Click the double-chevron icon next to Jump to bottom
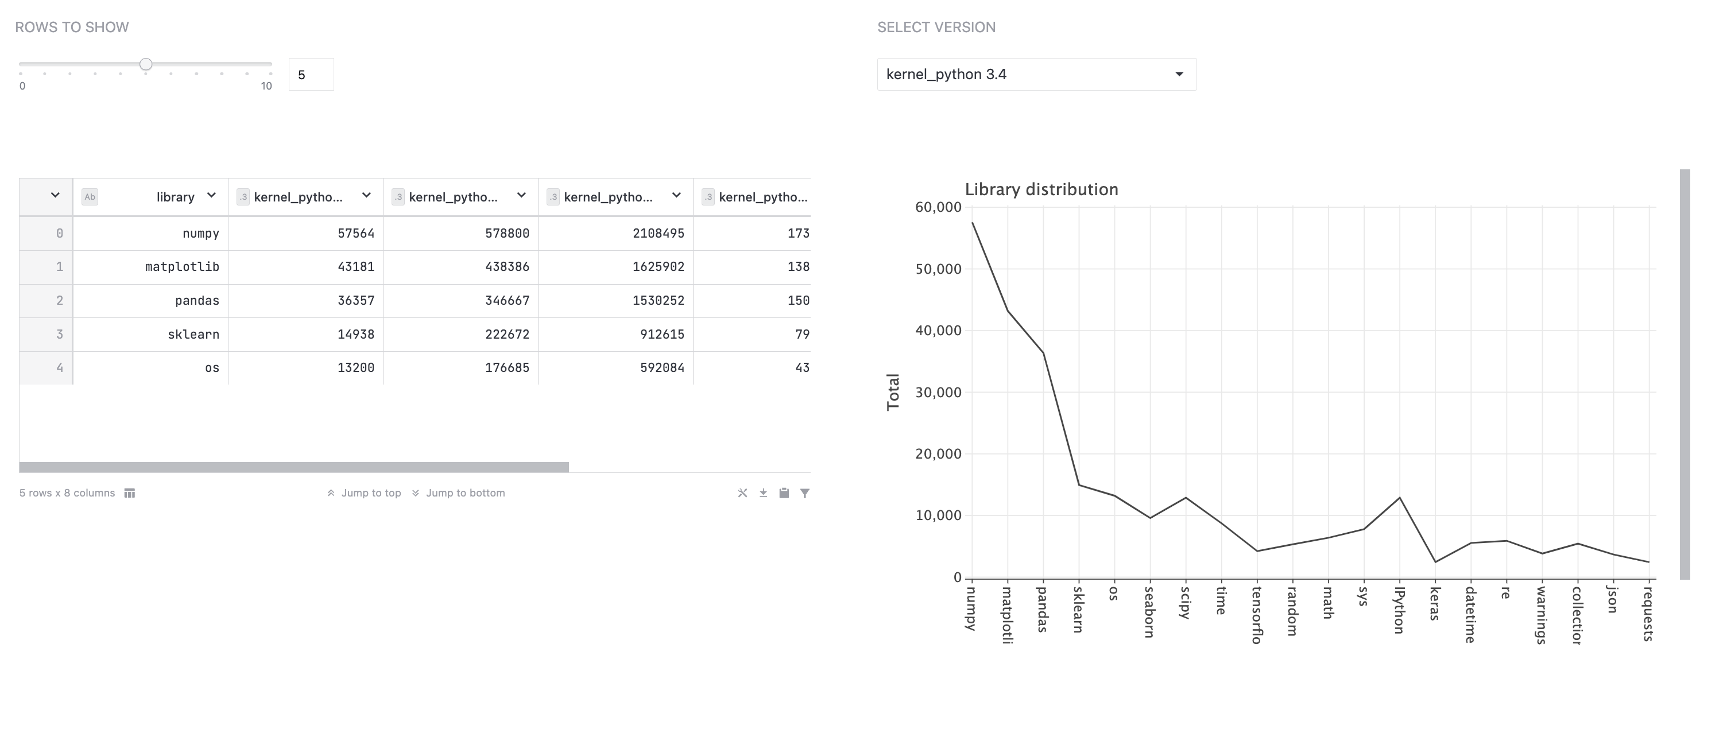Image resolution: width=1727 pixels, height=737 pixels. [x=416, y=493]
